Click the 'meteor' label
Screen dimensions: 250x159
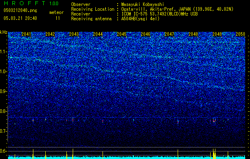tap(56, 12)
